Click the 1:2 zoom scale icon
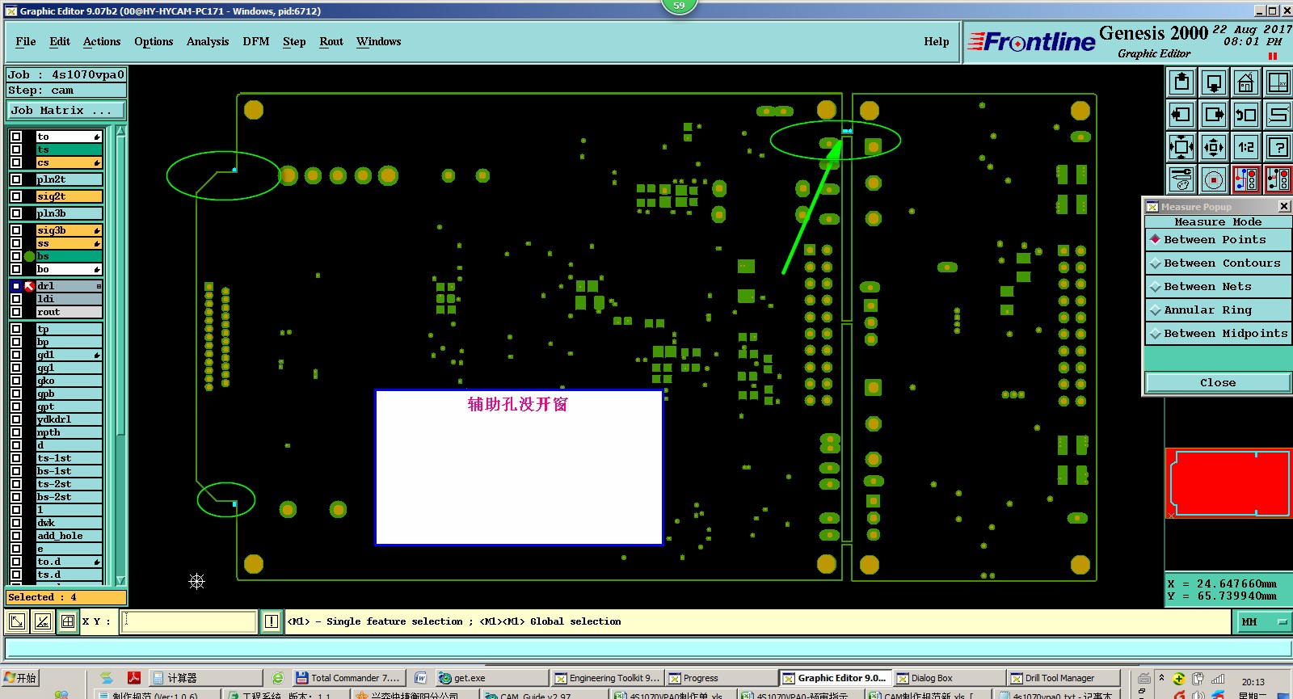1293x699 pixels. coord(1246,147)
